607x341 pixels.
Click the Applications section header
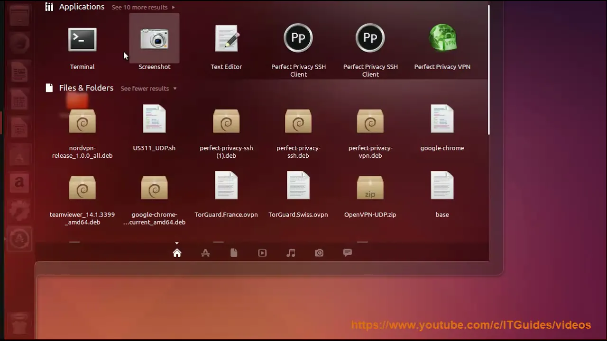[82, 7]
